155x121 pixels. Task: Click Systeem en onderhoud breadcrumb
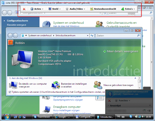coord(40,36)
